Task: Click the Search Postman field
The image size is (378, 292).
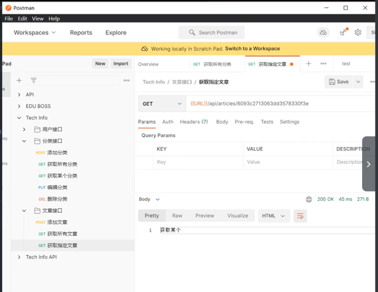Action: point(211,33)
